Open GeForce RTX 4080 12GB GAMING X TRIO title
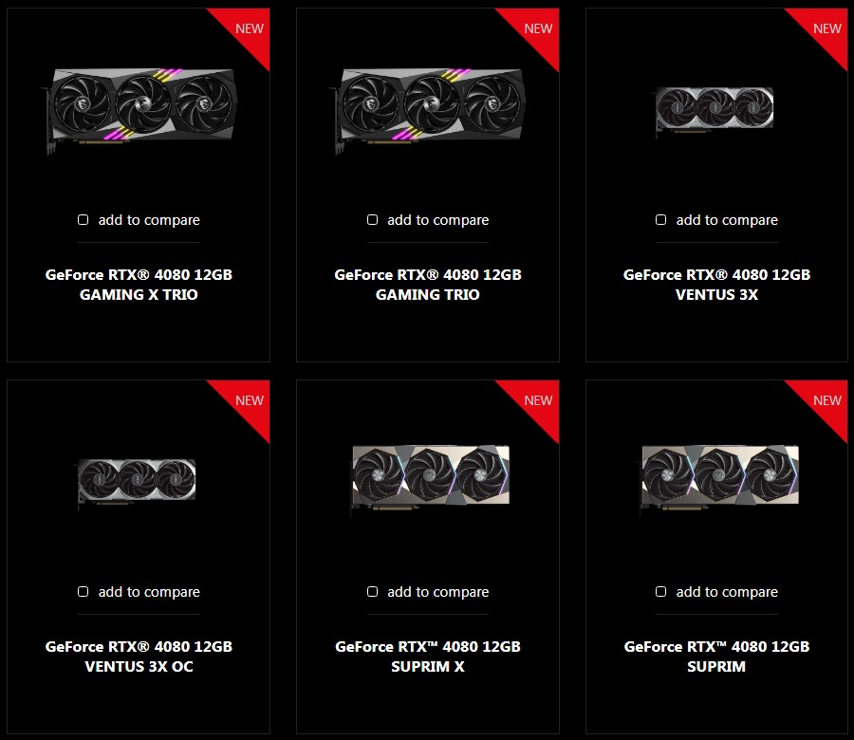Screen dimensions: 854x740 click(x=139, y=285)
